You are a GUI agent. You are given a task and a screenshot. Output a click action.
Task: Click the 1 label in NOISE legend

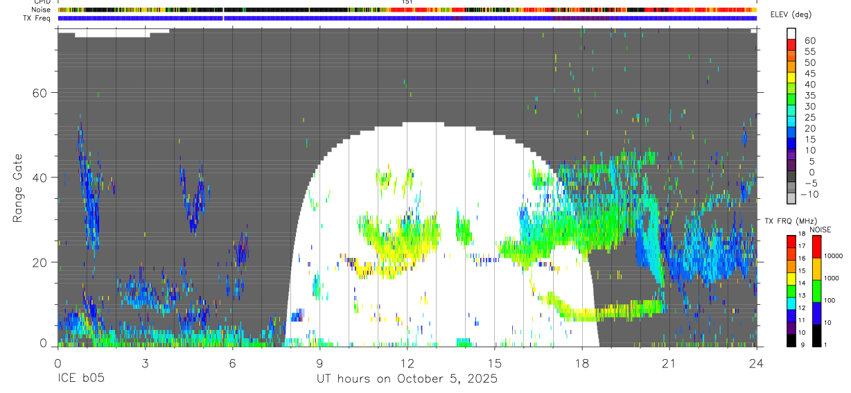pyautogui.click(x=827, y=344)
